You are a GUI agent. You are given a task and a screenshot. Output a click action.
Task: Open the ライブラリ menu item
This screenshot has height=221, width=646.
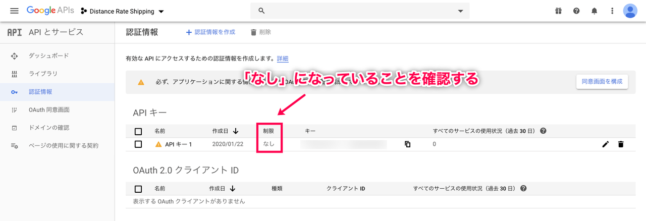(x=43, y=74)
